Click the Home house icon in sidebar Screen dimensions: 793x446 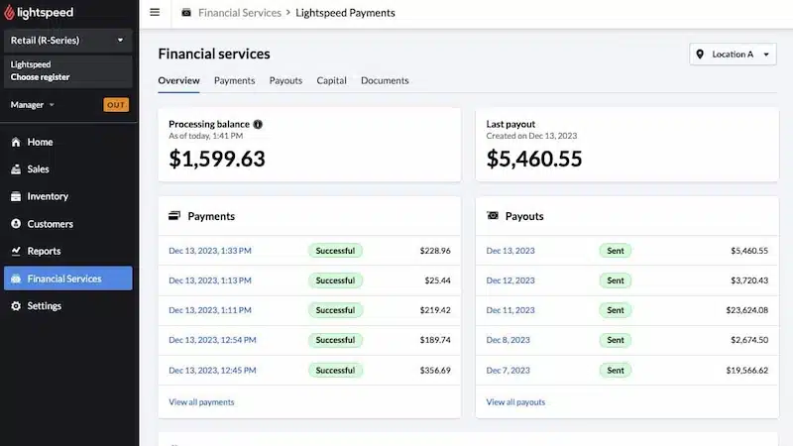point(16,142)
